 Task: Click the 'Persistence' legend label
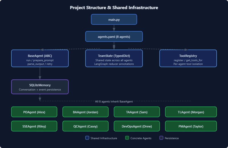coord(172,138)
